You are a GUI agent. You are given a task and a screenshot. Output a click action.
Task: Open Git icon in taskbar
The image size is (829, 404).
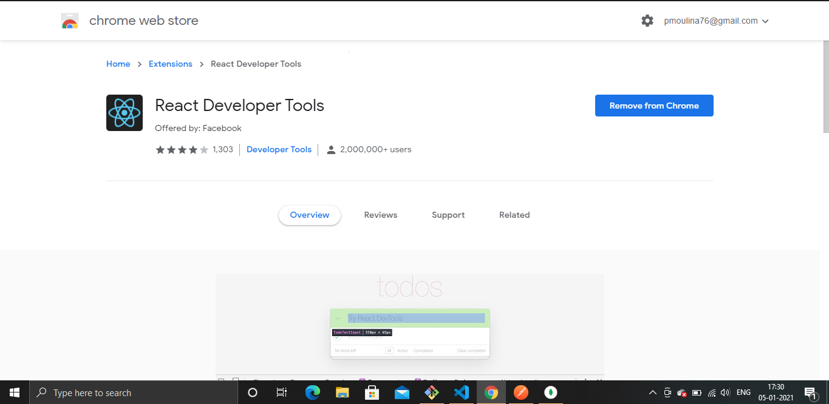431,392
